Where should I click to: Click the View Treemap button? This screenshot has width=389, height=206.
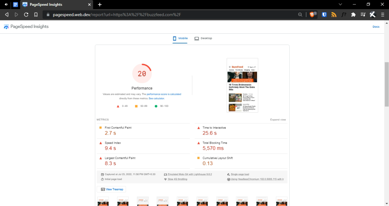112,189
